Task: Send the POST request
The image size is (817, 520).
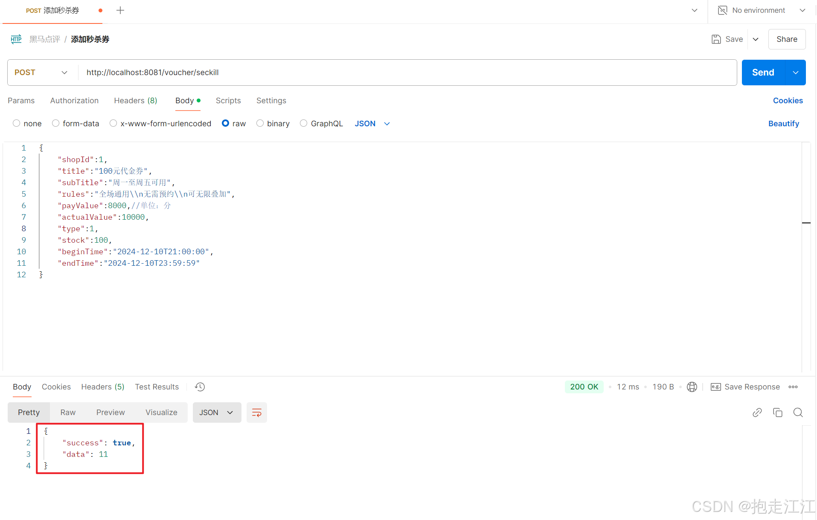Action: (763, 73)
